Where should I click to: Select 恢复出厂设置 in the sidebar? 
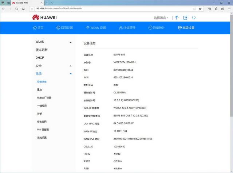pos(44,98)
